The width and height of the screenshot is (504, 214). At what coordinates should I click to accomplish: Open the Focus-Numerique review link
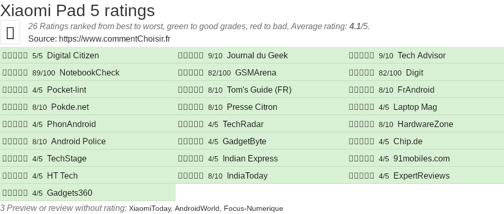point(253,209)
